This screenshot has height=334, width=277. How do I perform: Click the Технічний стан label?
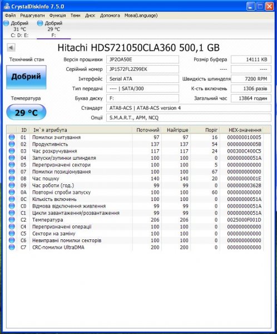pos(27,60)
